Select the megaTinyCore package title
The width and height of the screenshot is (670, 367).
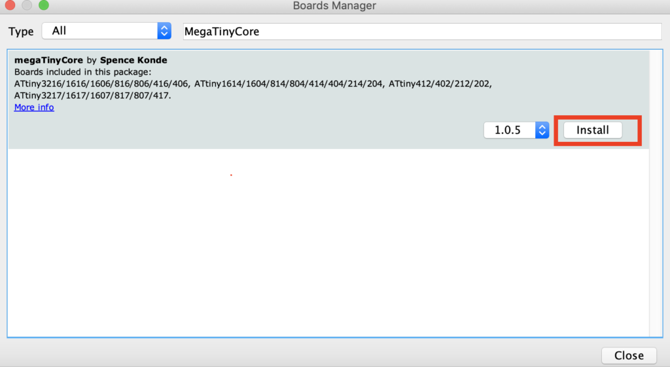[48, 60]
